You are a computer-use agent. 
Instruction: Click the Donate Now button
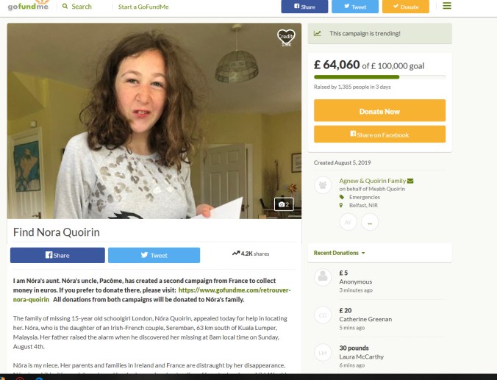[379, 110]
